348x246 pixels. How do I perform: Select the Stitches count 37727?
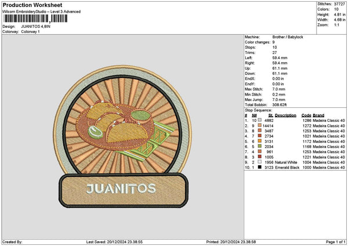pos(339,4)
